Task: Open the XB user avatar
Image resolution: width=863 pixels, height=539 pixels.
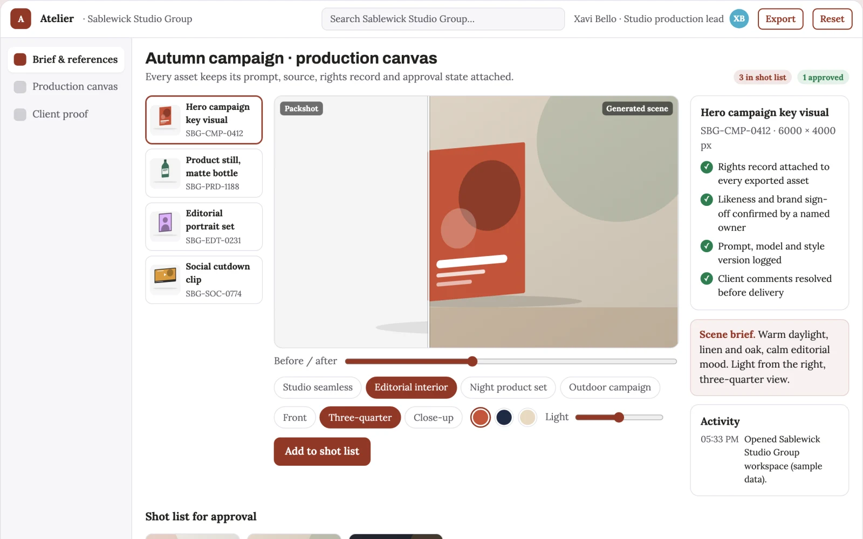Action: click(739, 19)
